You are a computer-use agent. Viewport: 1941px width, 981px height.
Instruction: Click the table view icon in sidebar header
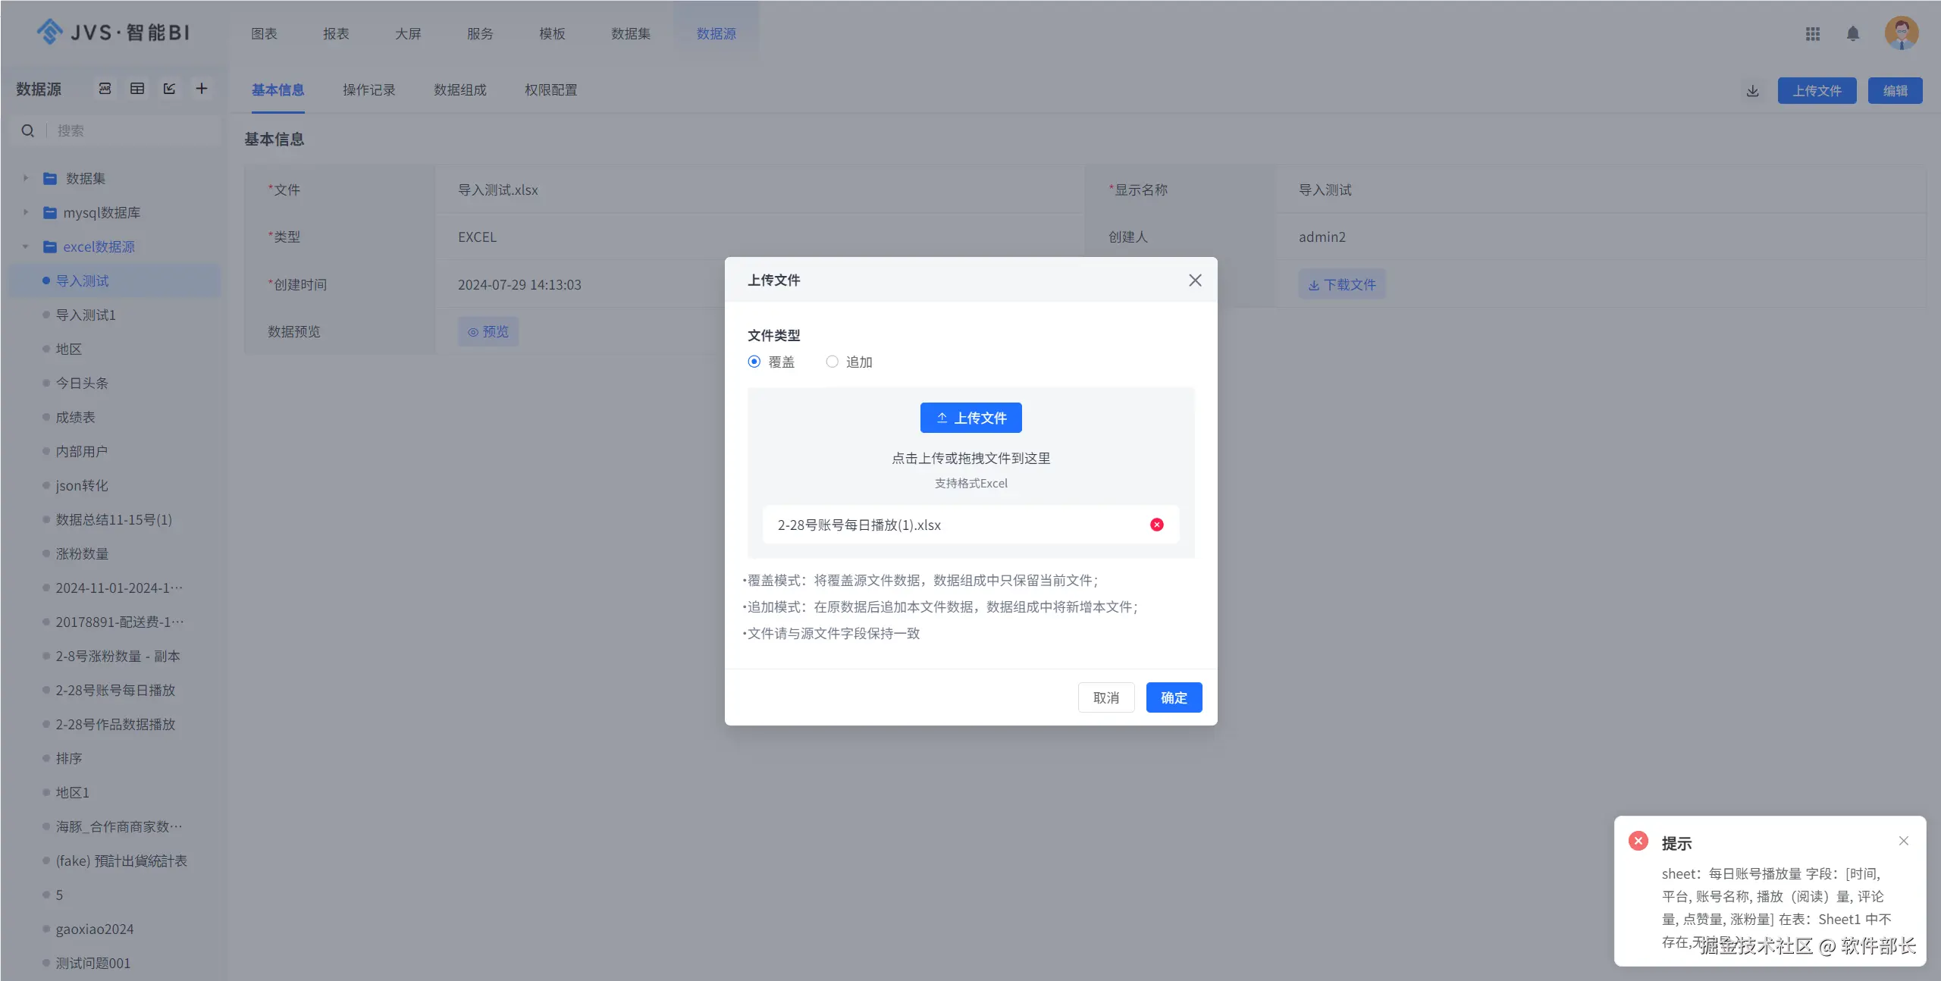(137, 89)
